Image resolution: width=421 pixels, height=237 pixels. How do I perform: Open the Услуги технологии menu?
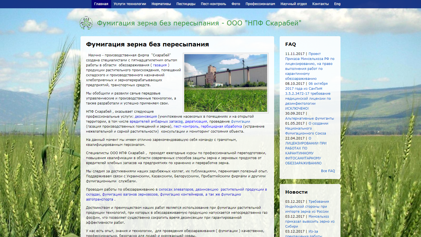coord(130,4)
